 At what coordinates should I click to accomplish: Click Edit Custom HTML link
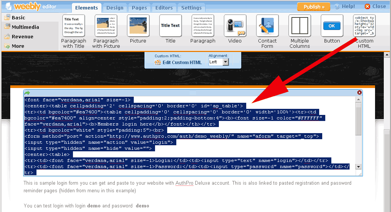(x=182, y=63)
